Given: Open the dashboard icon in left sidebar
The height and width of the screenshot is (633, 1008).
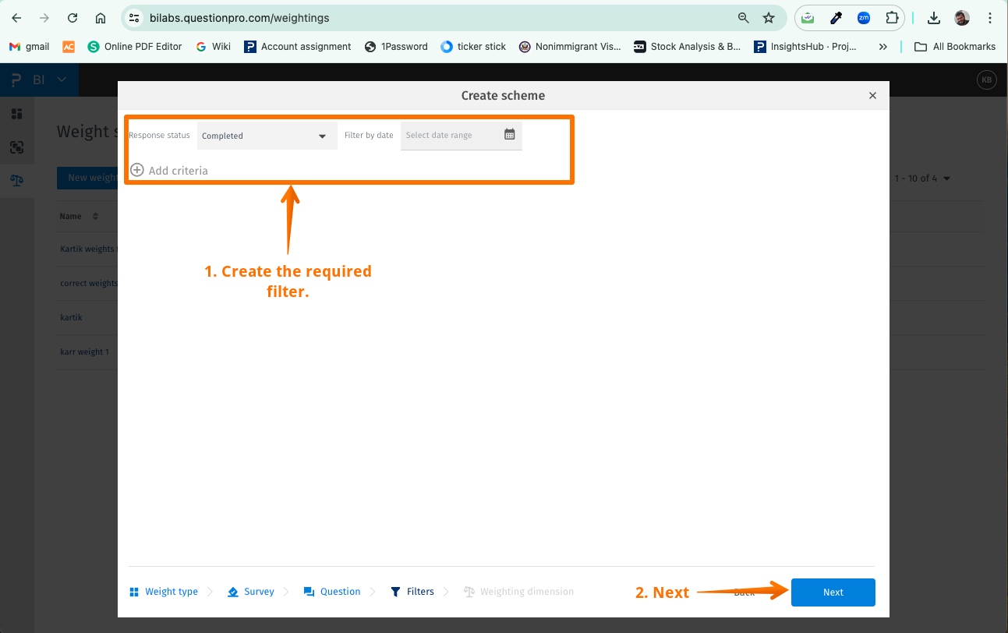Looking at the screenshot, I should tap(16, 112).
